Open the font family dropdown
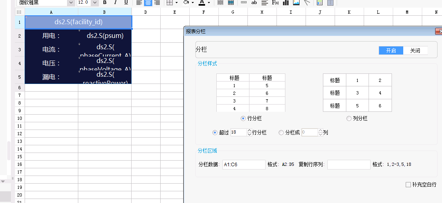 point(71,2)
